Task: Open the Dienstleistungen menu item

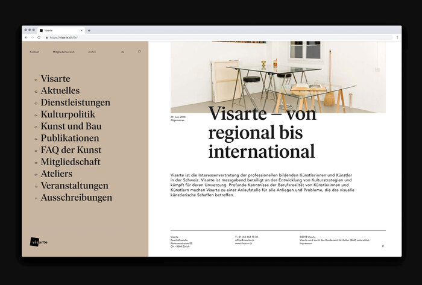Action: click(x=75, y=102)
